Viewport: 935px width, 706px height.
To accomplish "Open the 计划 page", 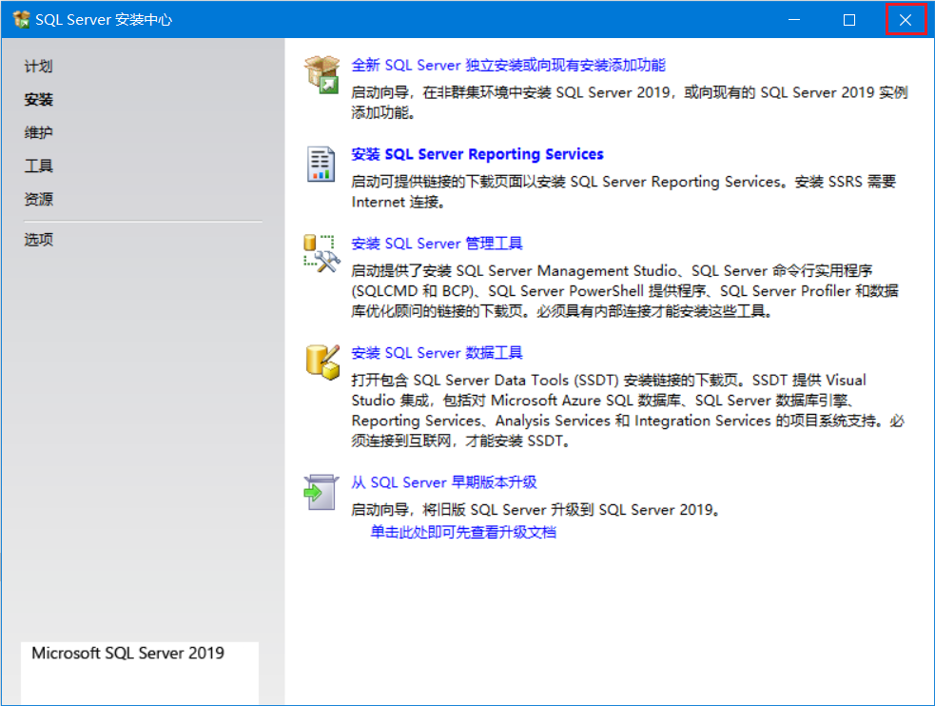I will pyautogui.click(x=39, y=67).
